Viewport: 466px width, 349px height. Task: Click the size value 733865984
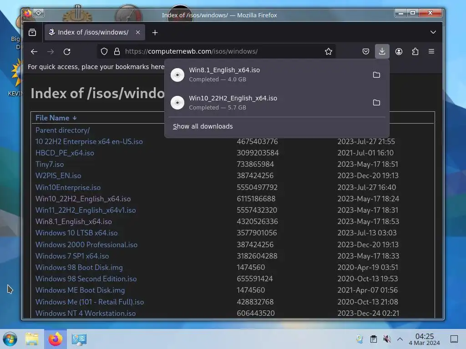pyautogui.click(x=255, y=164)
